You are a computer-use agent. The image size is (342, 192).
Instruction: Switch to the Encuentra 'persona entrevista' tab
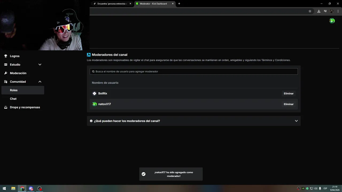(x=112, y=4)
